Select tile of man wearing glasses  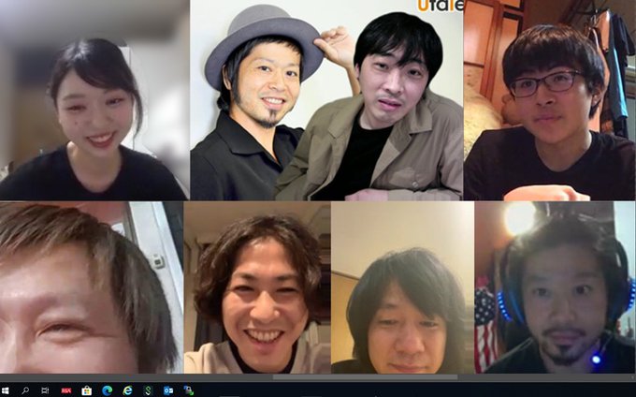(x=550, y=100)
